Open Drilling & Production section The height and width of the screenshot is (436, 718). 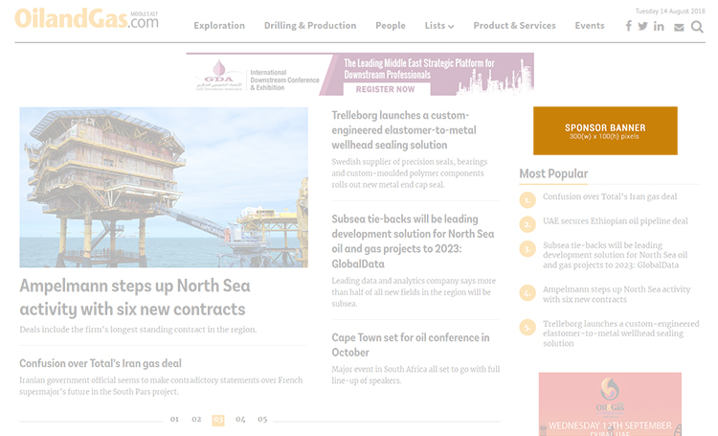click(310, 26)
